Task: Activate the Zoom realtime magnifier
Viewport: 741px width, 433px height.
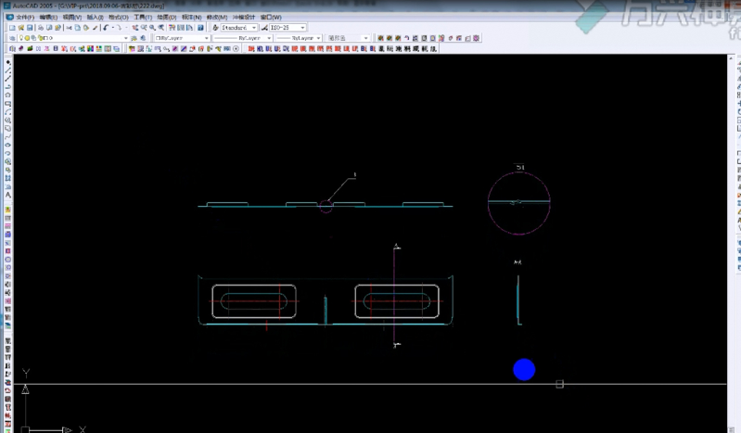Action: click(144, 28)
